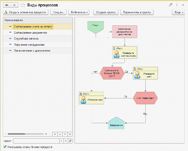Click the horizontal scrollbar right arrow
Screen dimensions: 188x151
click(46, 134)
